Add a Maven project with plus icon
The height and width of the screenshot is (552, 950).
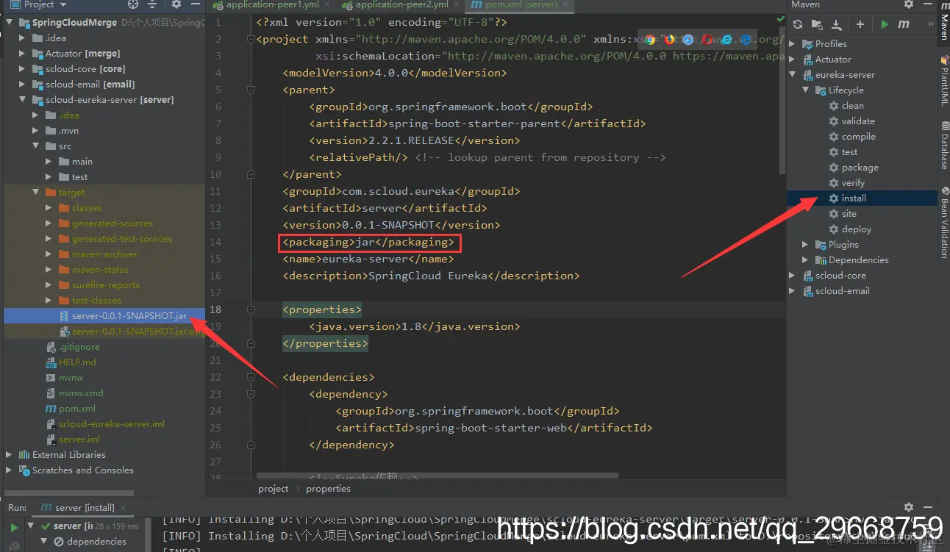coord(860,24)
